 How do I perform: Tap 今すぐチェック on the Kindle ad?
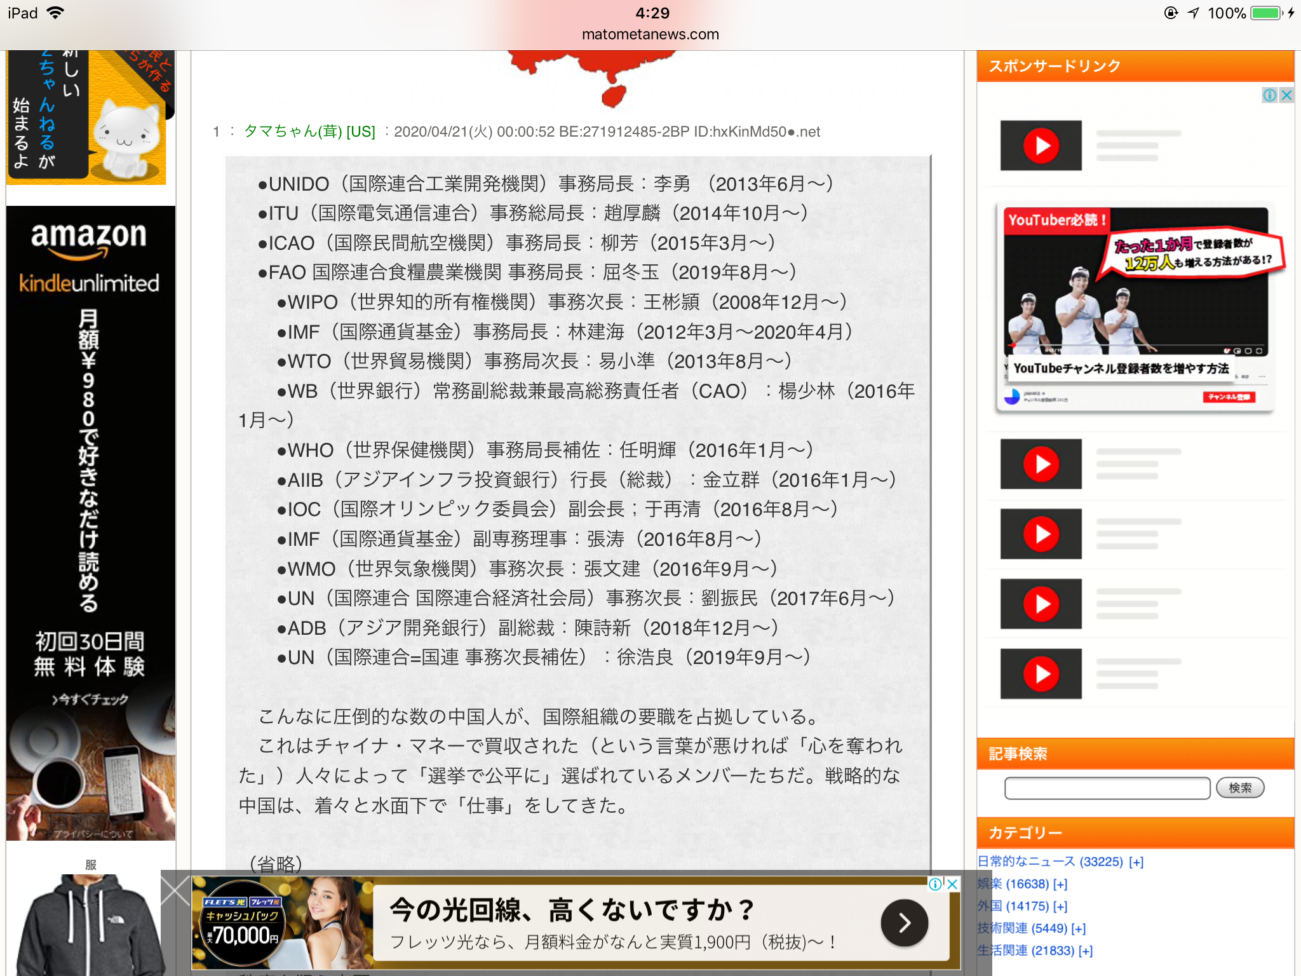pos(91,700)
